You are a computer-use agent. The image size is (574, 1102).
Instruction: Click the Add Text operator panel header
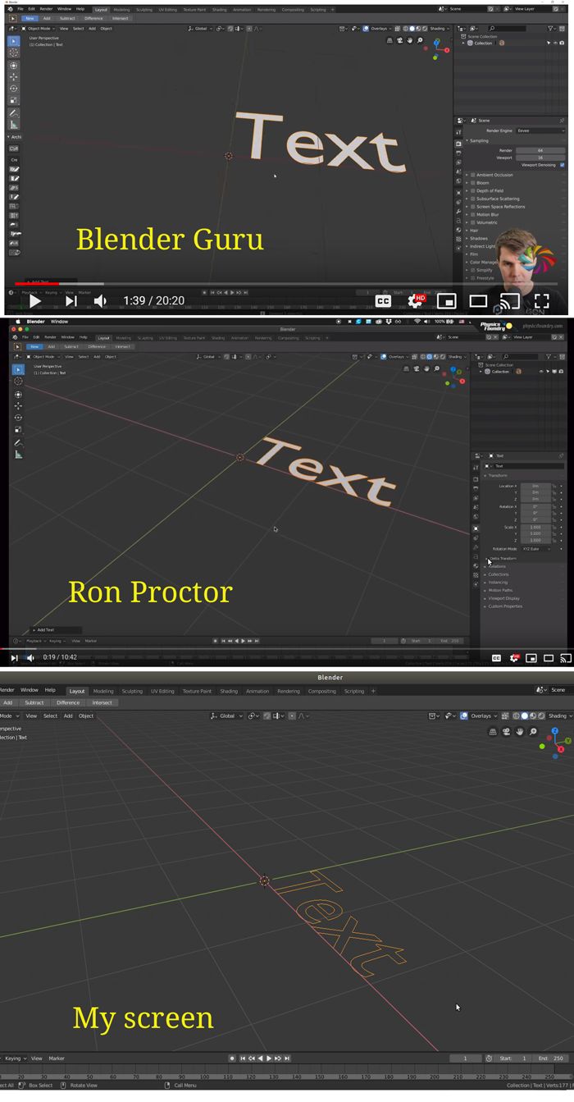click(56, 630)
